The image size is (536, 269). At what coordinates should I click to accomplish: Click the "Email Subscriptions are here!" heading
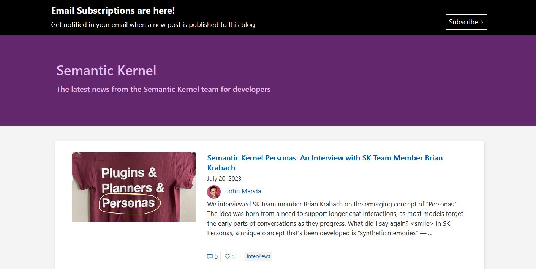click(113, 11)
